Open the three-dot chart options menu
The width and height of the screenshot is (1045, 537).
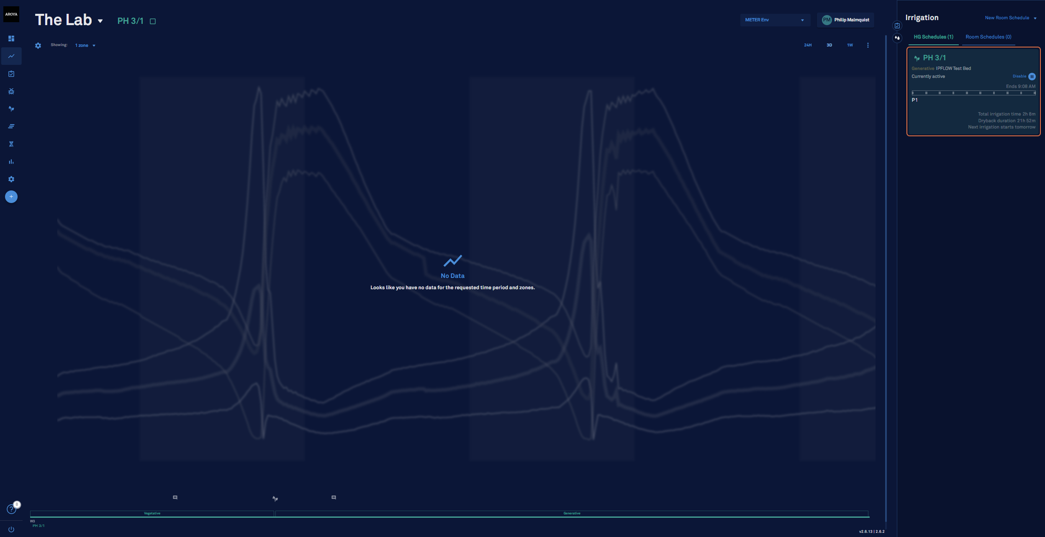[x=868, y=45]
